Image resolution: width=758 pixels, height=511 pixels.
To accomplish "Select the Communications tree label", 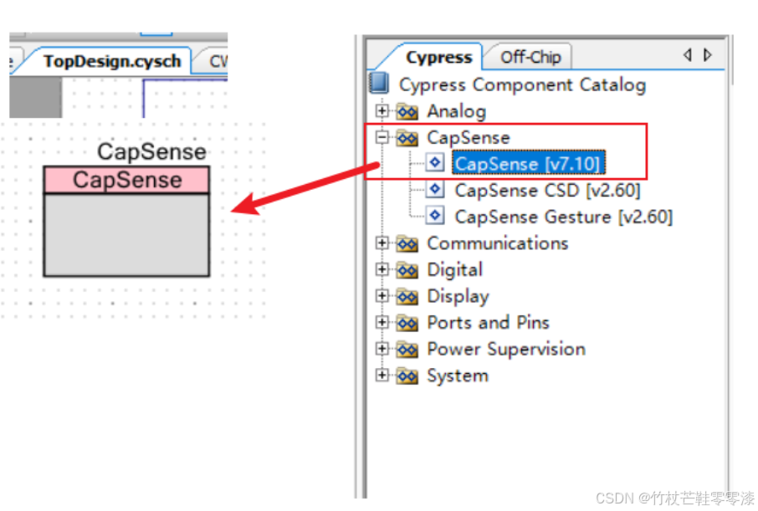I will coord(498,243).
